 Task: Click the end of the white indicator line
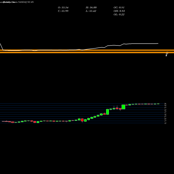pyautogui.click(x=158, y=43)
